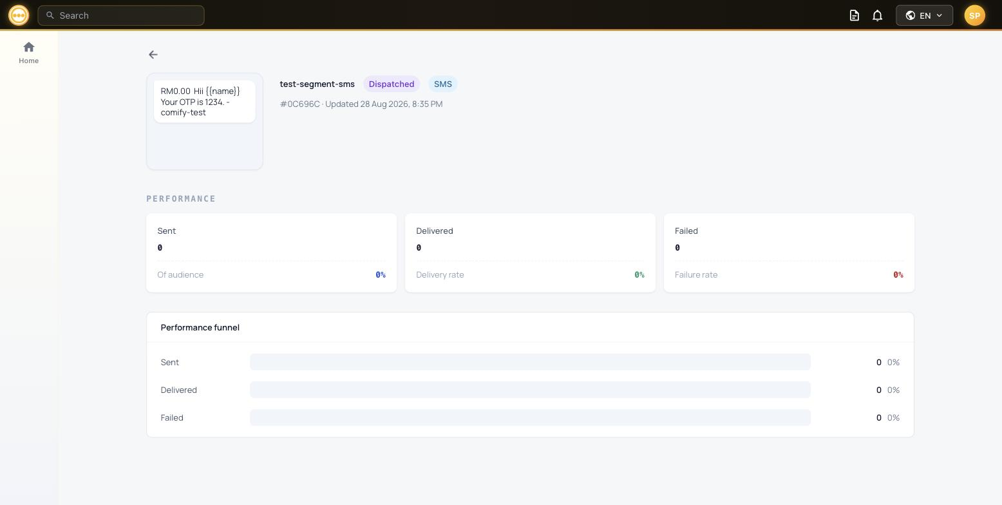
Task: Click the search magnifier icon
Action: click(50, 15)
